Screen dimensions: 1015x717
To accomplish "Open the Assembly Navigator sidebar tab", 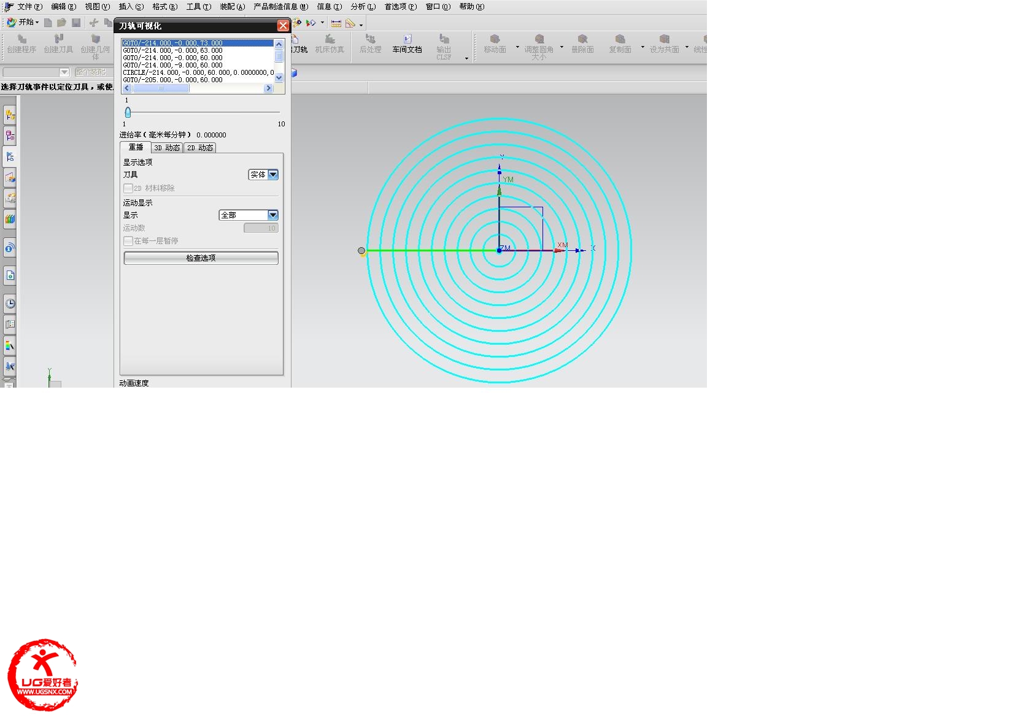I will (10, 115).
